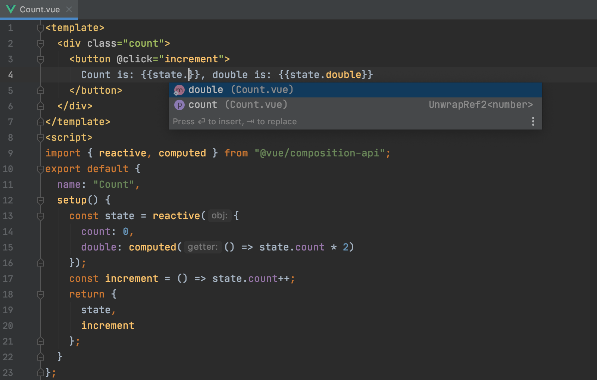
Task: Close the Count.vue tab
Action: tap(69, 9)
